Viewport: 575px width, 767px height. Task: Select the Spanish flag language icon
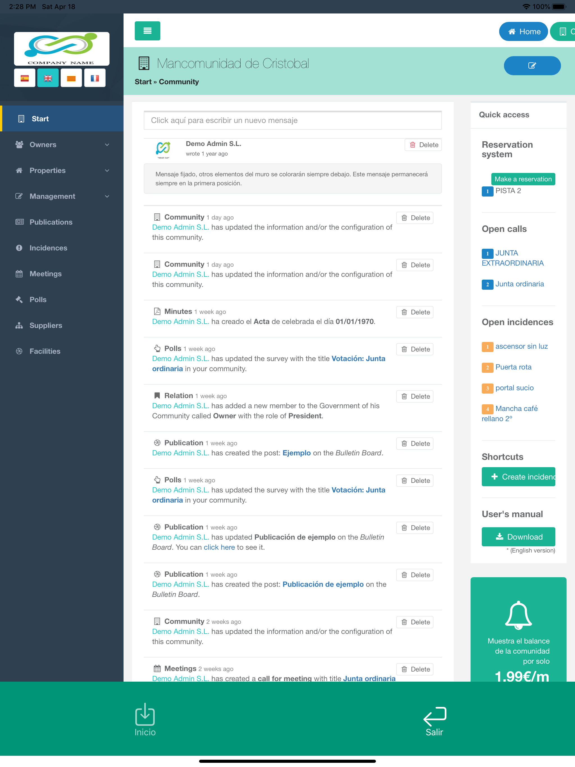point(25,78)
